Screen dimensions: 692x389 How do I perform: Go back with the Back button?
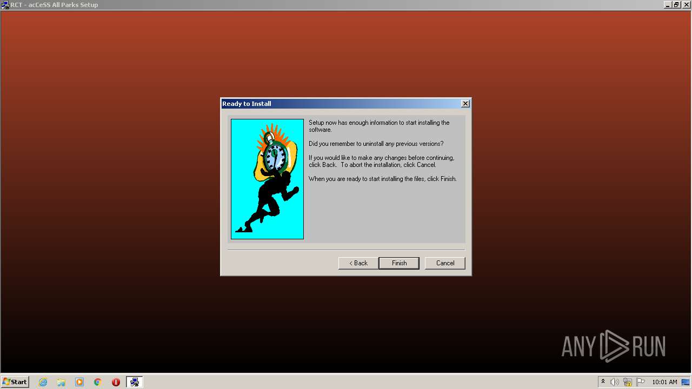coord(358,263)
